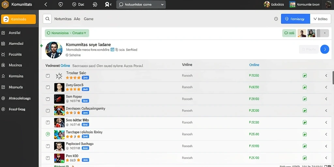Click green edit icon on Tarctape row
The image size is (334, 167).
(305, 134)
